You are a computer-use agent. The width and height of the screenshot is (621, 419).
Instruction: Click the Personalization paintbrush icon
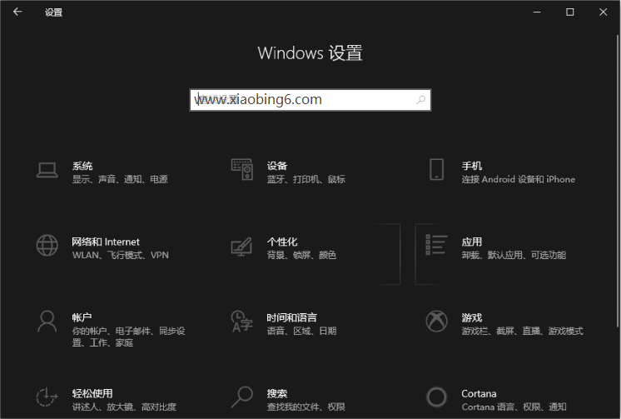[241, 247]
